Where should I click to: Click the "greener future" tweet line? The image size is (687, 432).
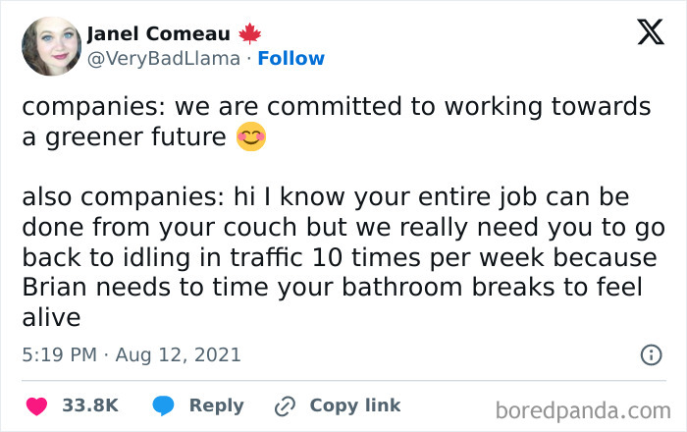click(124, 137)
